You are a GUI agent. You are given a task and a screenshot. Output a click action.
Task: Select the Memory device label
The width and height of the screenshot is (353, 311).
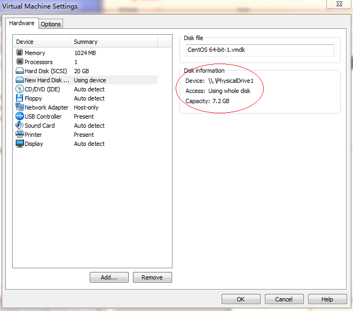click(x=35, y=53)
